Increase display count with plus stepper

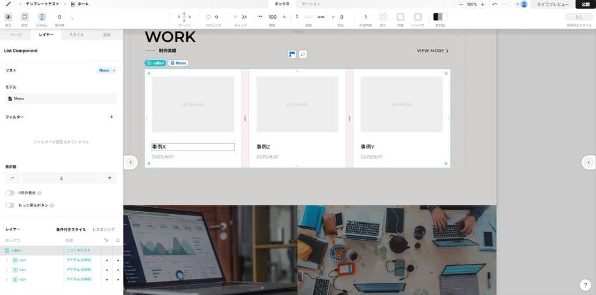click(109, 178)
